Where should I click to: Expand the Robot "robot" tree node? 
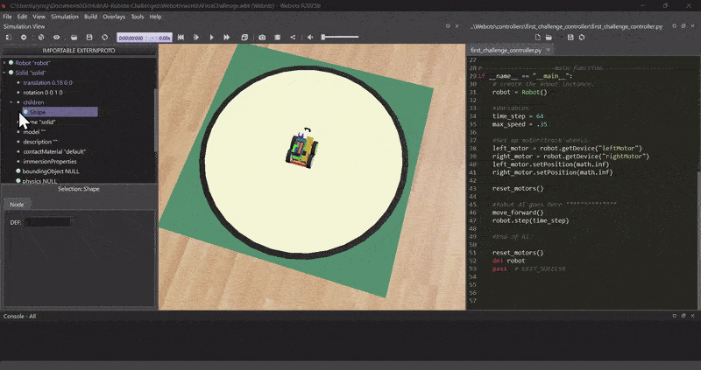point(5,63)
